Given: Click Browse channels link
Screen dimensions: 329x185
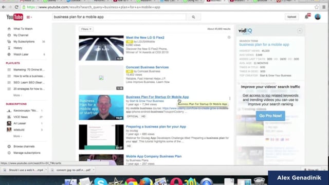Looking at the screenshot, I should pos(24,146).
